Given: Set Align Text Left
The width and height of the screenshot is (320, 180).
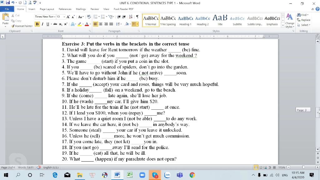Looking at the screenshot, I should [95, 24].
